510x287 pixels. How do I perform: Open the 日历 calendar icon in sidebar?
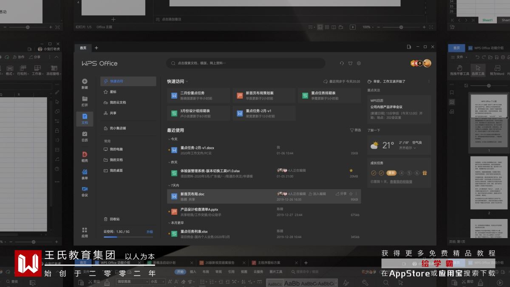pyautogui.click(x=85, y=134)
